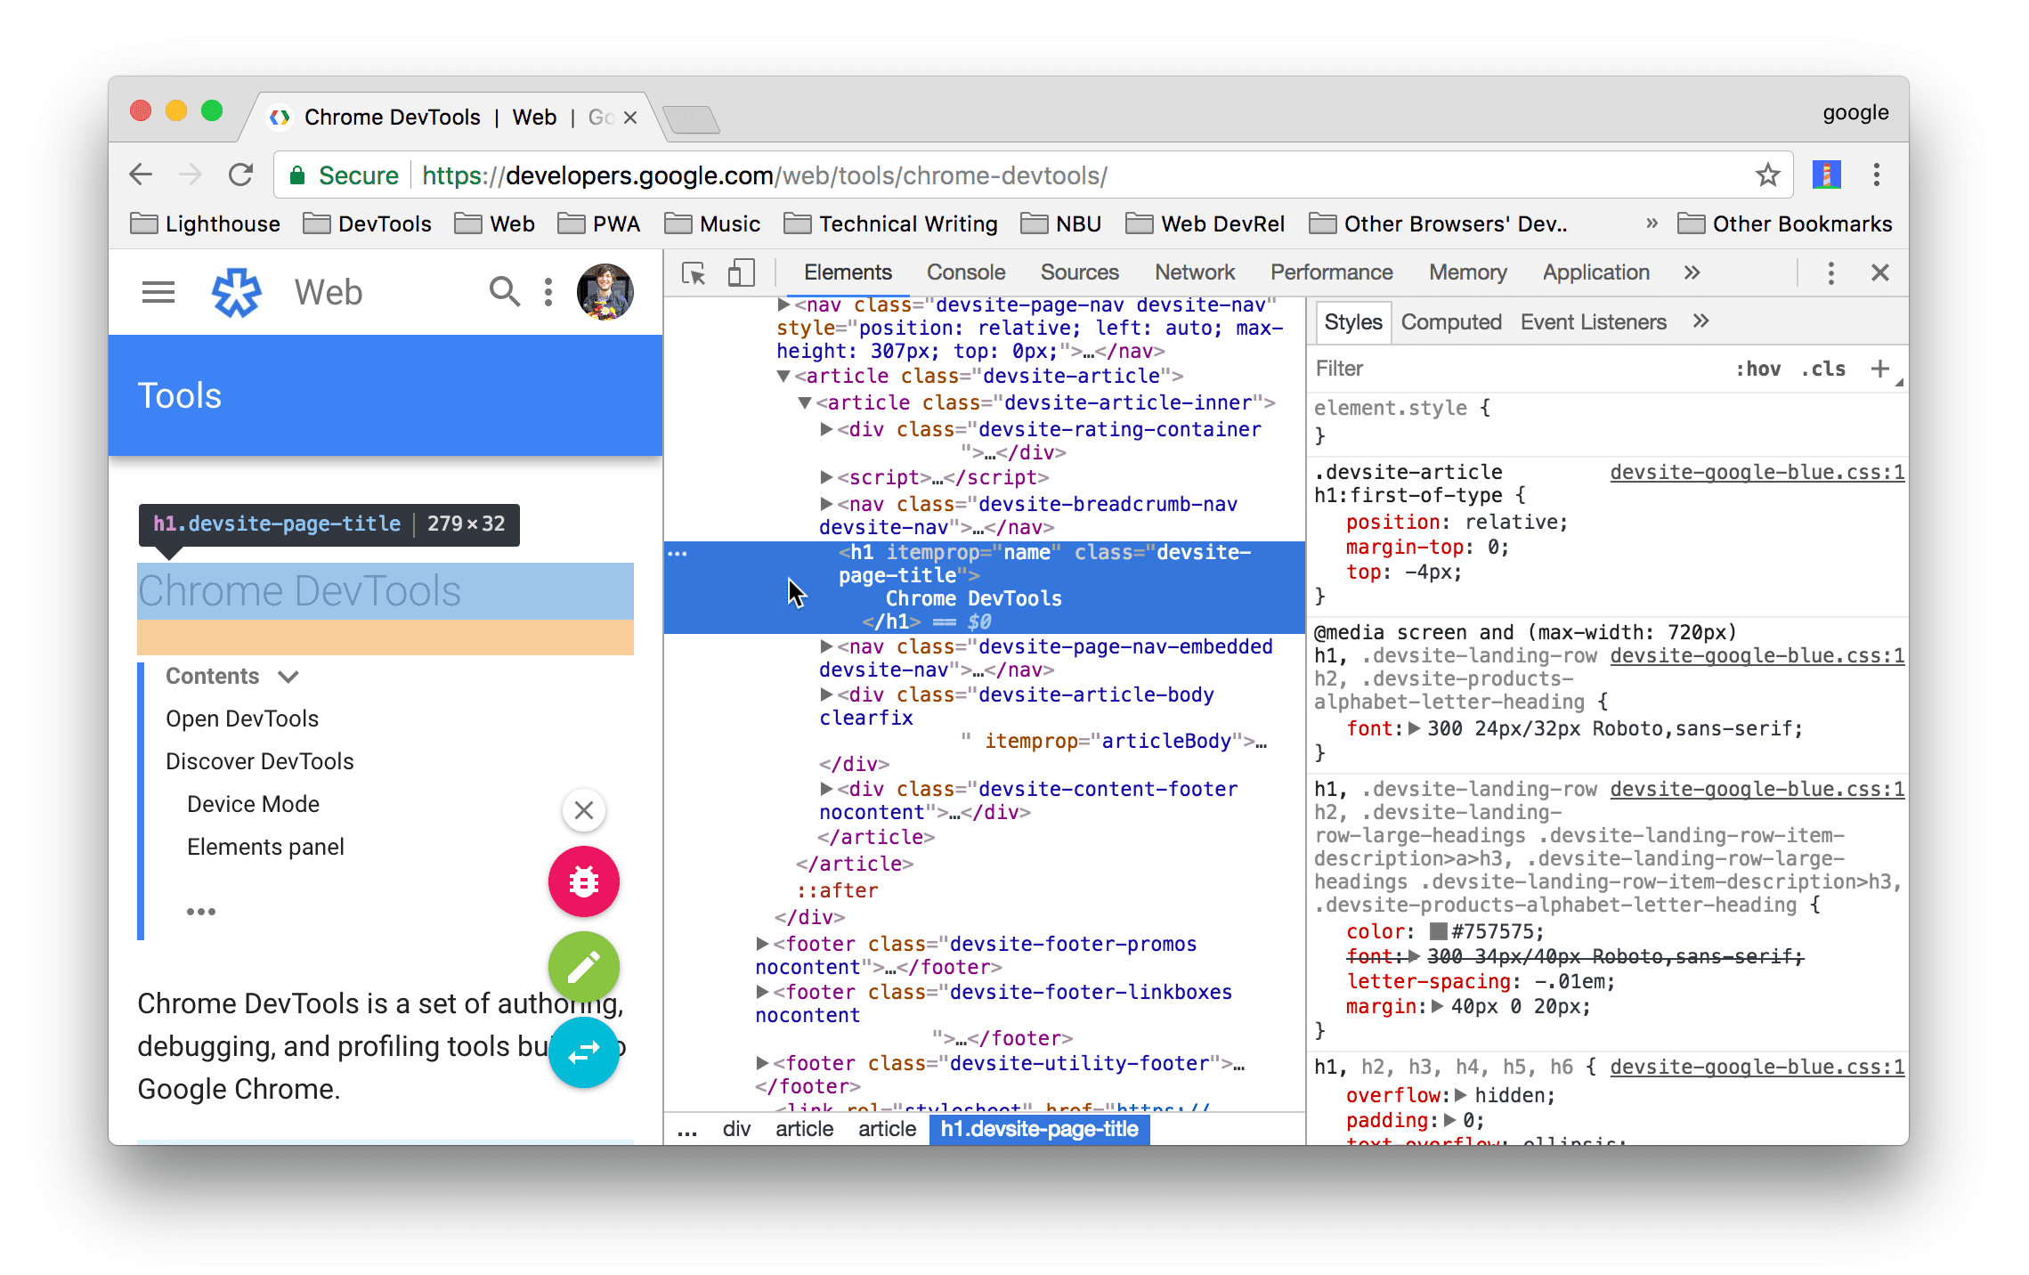2029x1275 pixels.
Task: Click the bug report icon button
Action: (x=583, y=881)
